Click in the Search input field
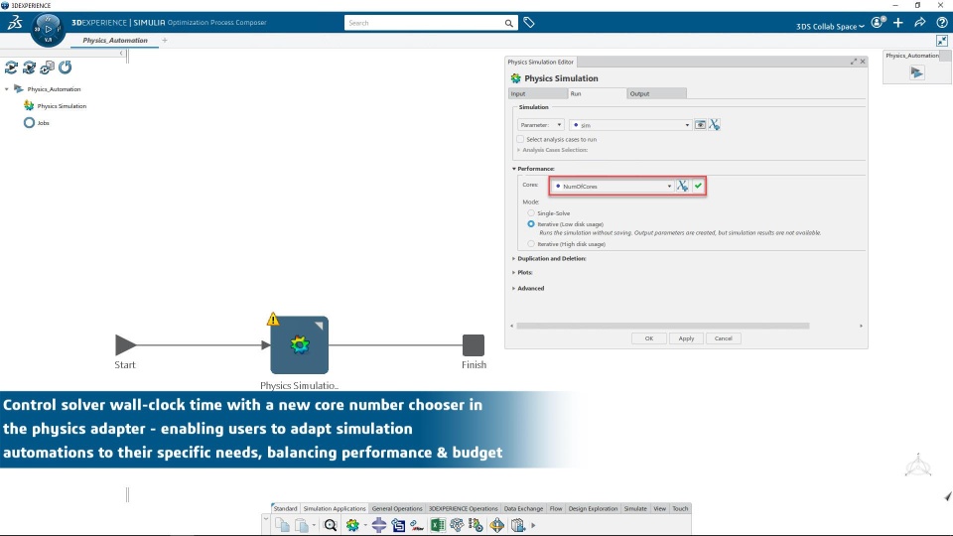The width and height of the screenshot is (953, 536). [x=424, y=23]
